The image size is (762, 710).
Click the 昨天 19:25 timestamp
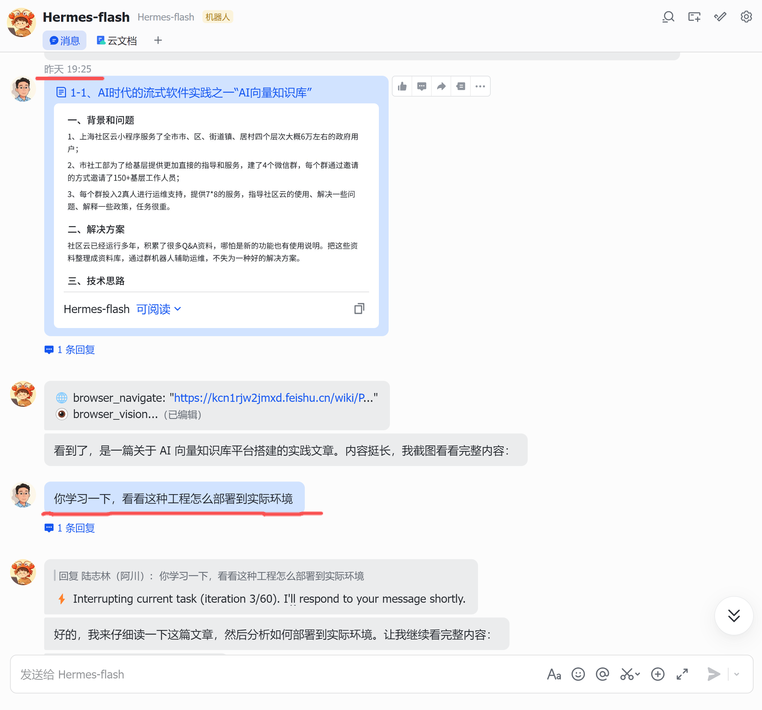(68, 69)
